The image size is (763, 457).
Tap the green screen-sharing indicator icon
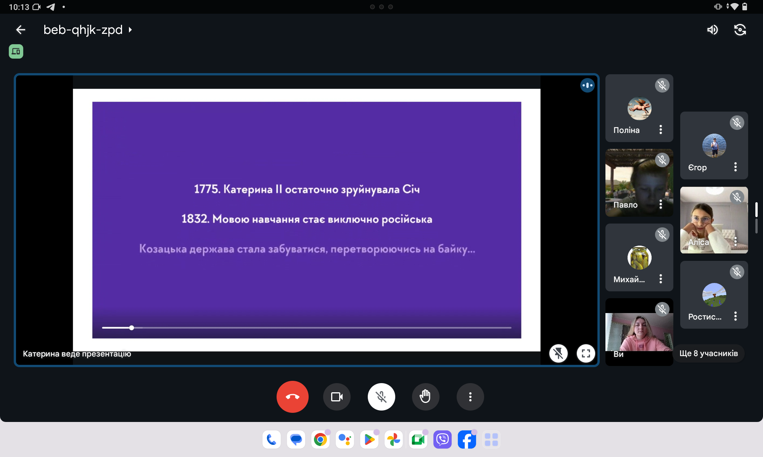pyautogui.click(x=16, y=51)
